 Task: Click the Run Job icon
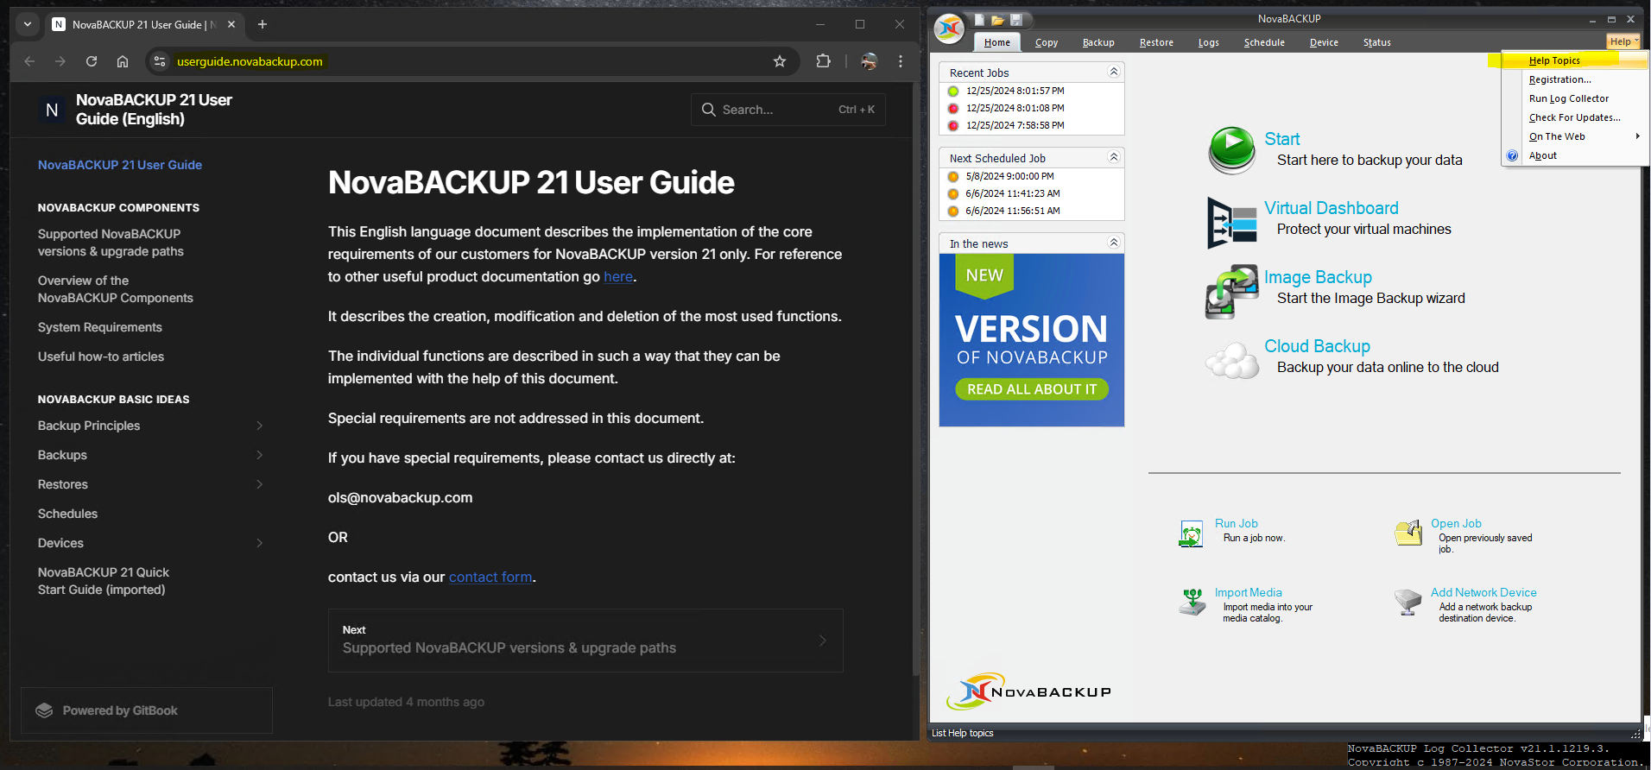click(x=1191, y=533)
